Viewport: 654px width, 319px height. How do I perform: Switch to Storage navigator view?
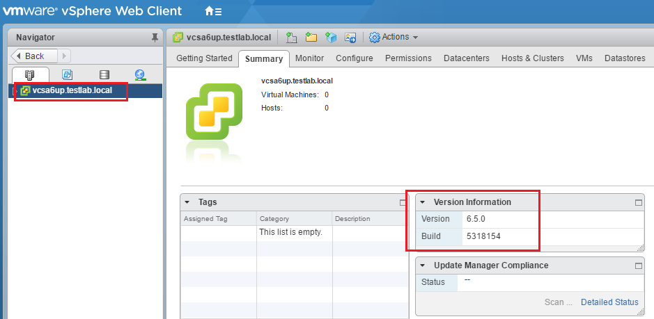(104, 74)
